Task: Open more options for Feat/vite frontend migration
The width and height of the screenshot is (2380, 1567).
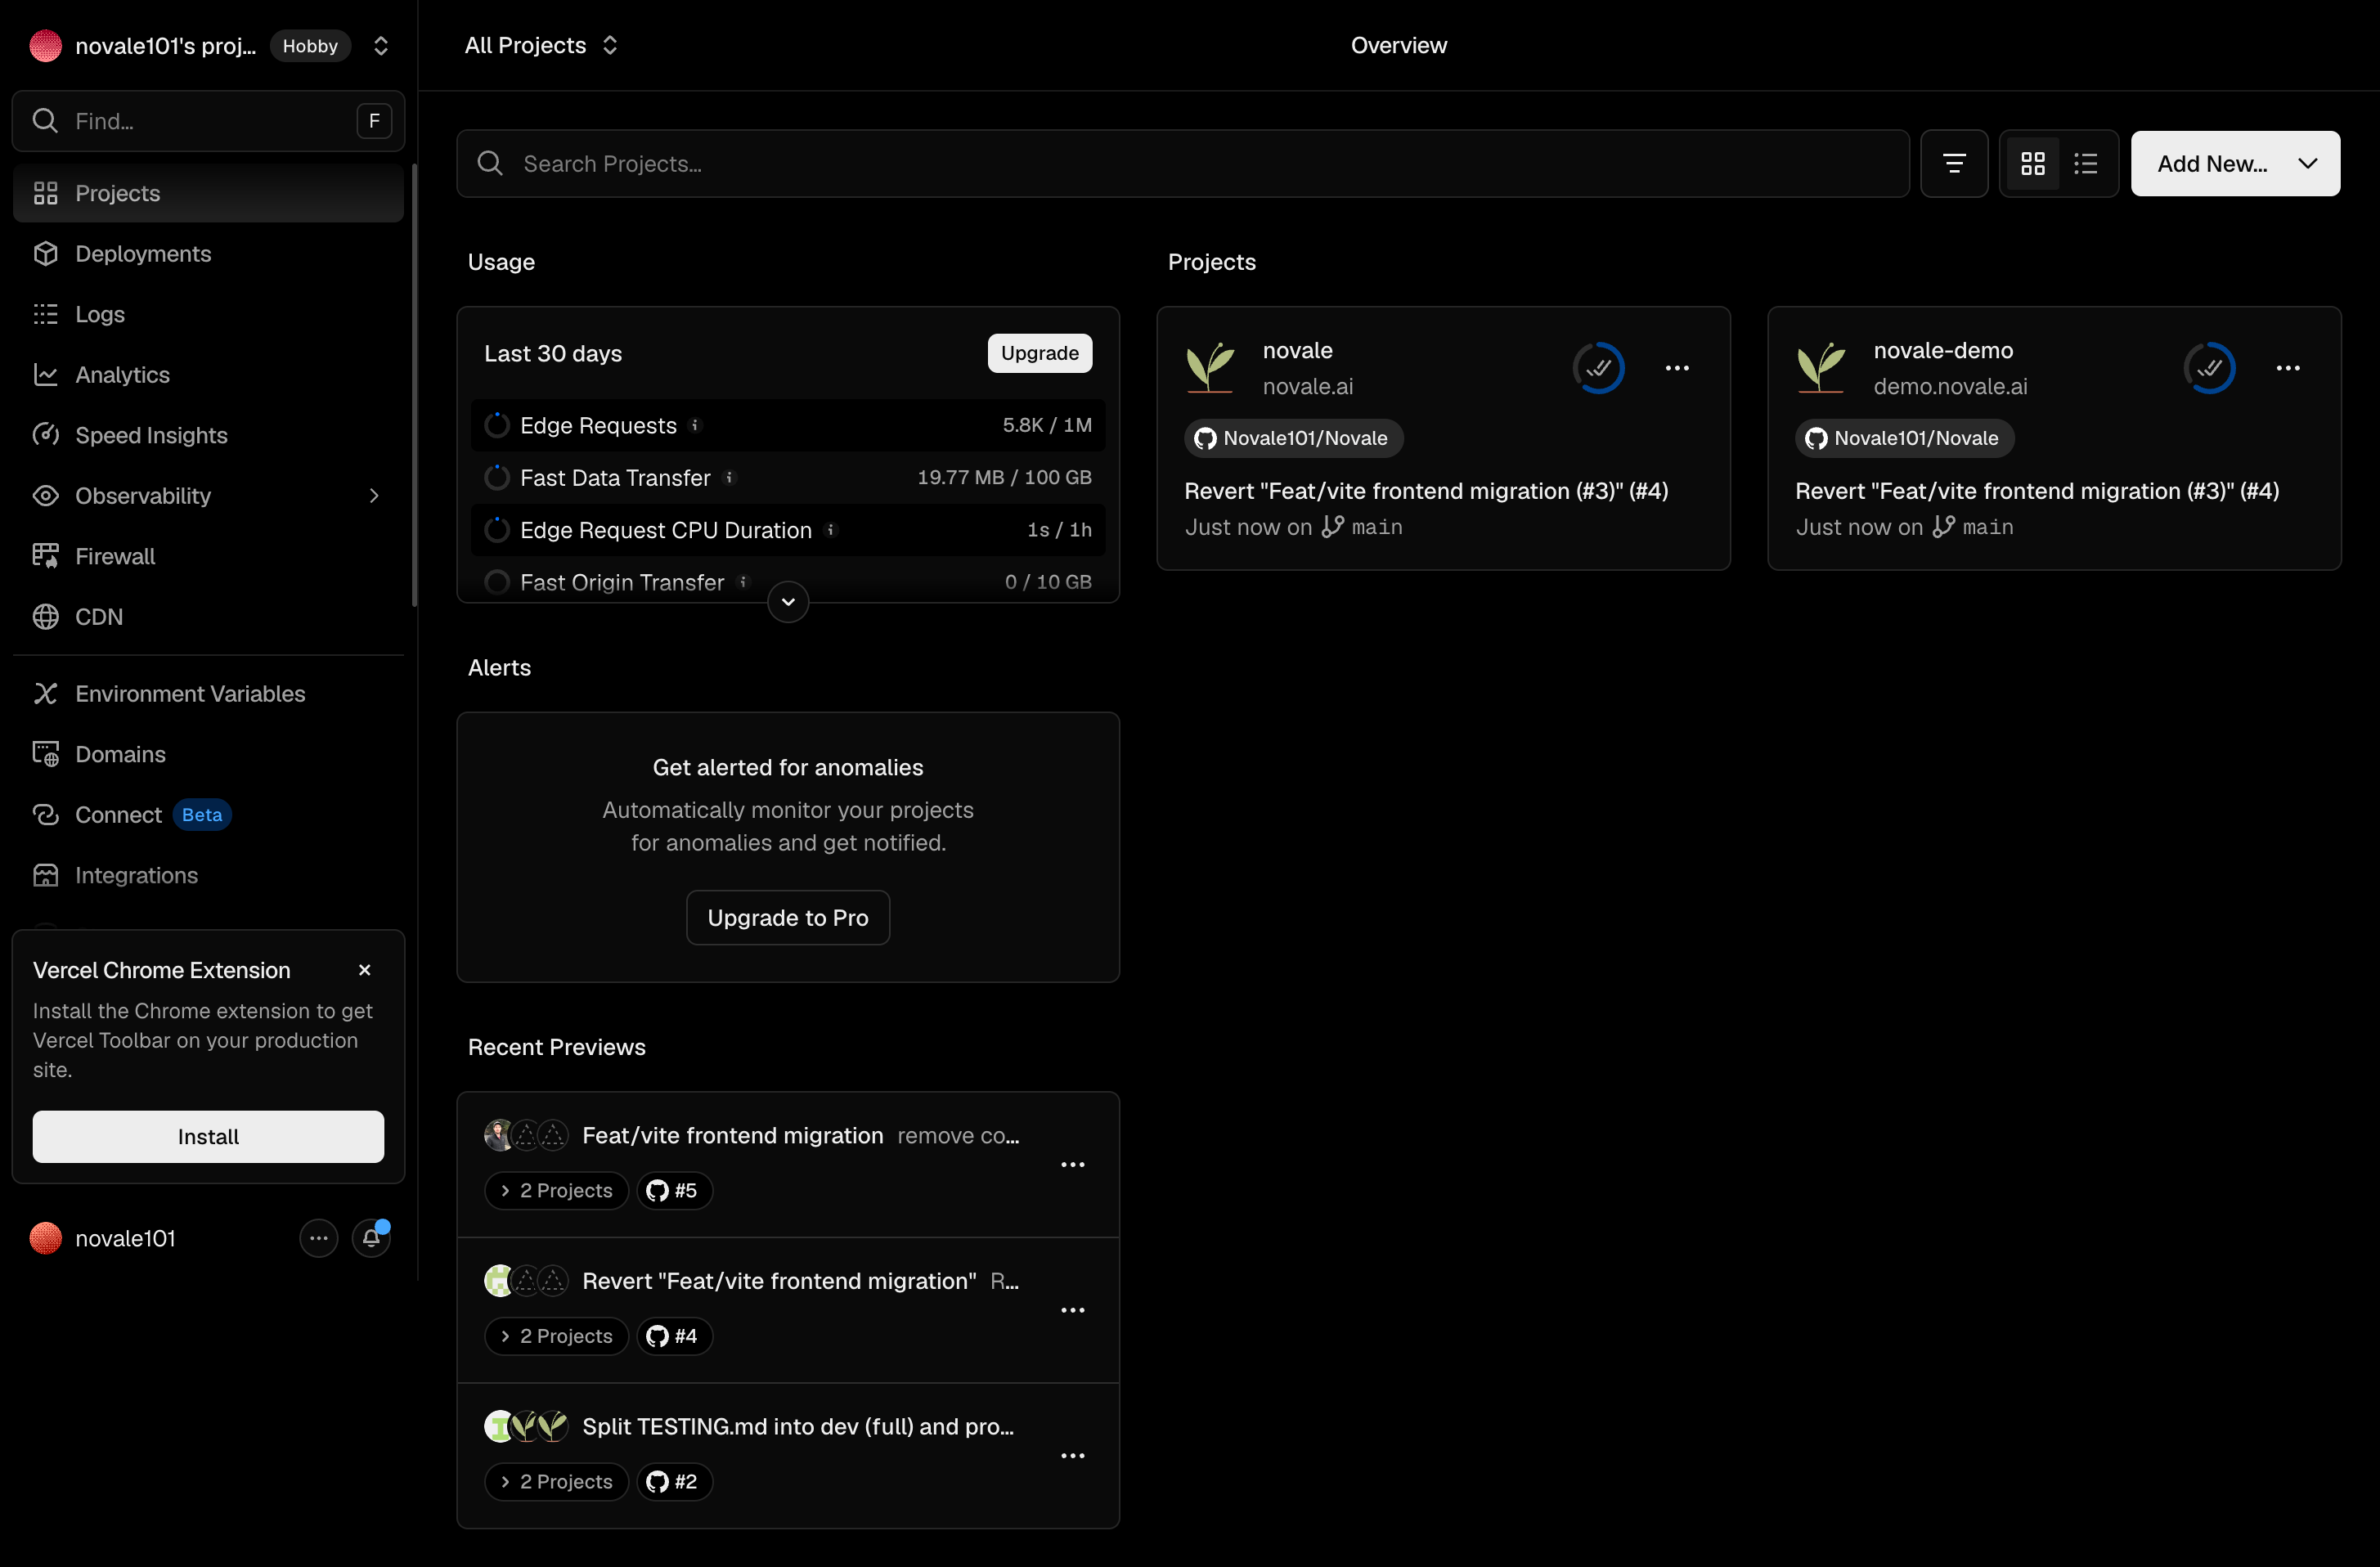Action: pos(1073,1164)
